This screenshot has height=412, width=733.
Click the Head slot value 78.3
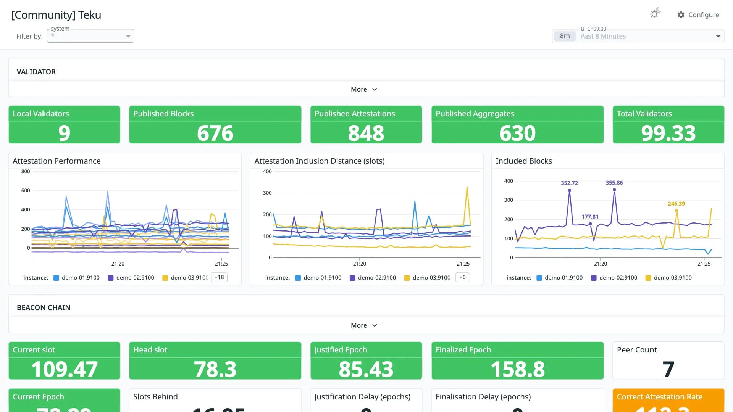tap(215, 369)
